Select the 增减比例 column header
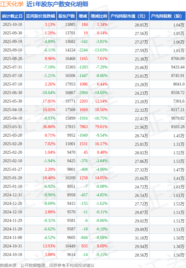This screenshot has width=186, height=268. click(99, 16)
